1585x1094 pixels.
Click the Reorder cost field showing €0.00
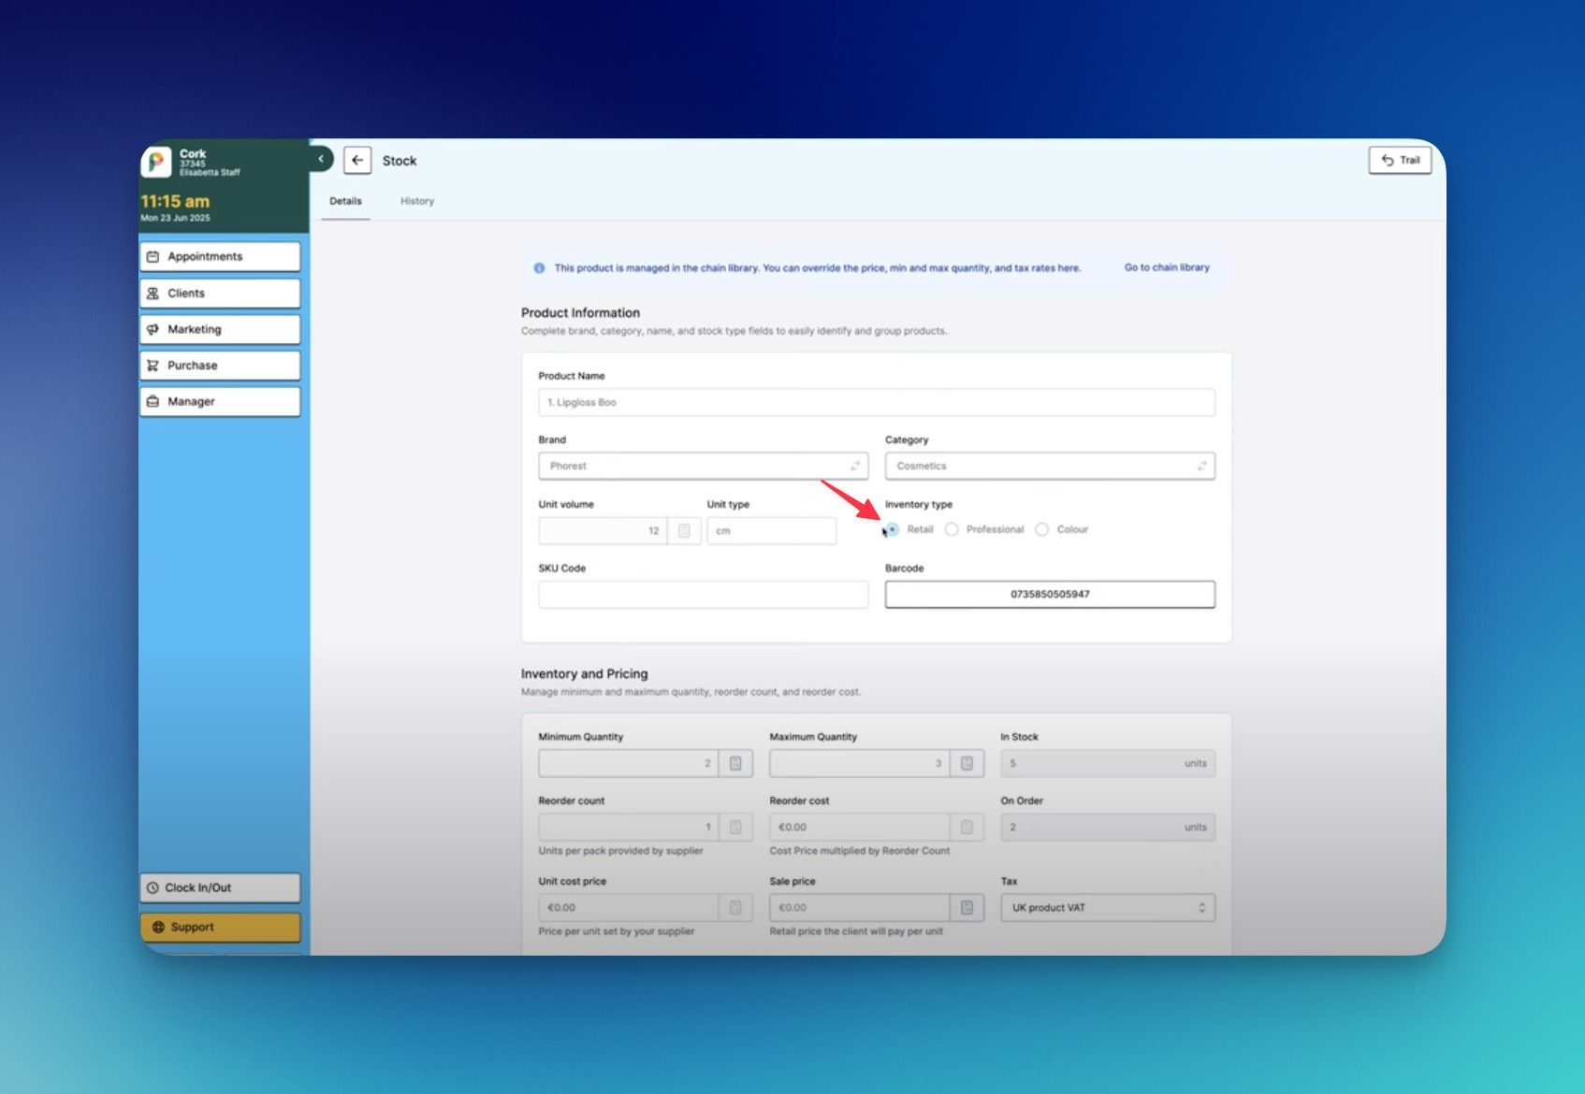click(860, 828)
